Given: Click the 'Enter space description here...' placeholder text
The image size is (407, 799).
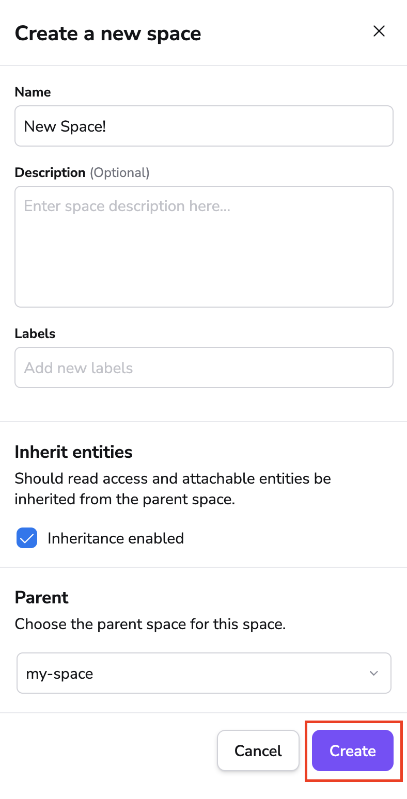Looking at the screenshot, I should [x=127, y=206].
